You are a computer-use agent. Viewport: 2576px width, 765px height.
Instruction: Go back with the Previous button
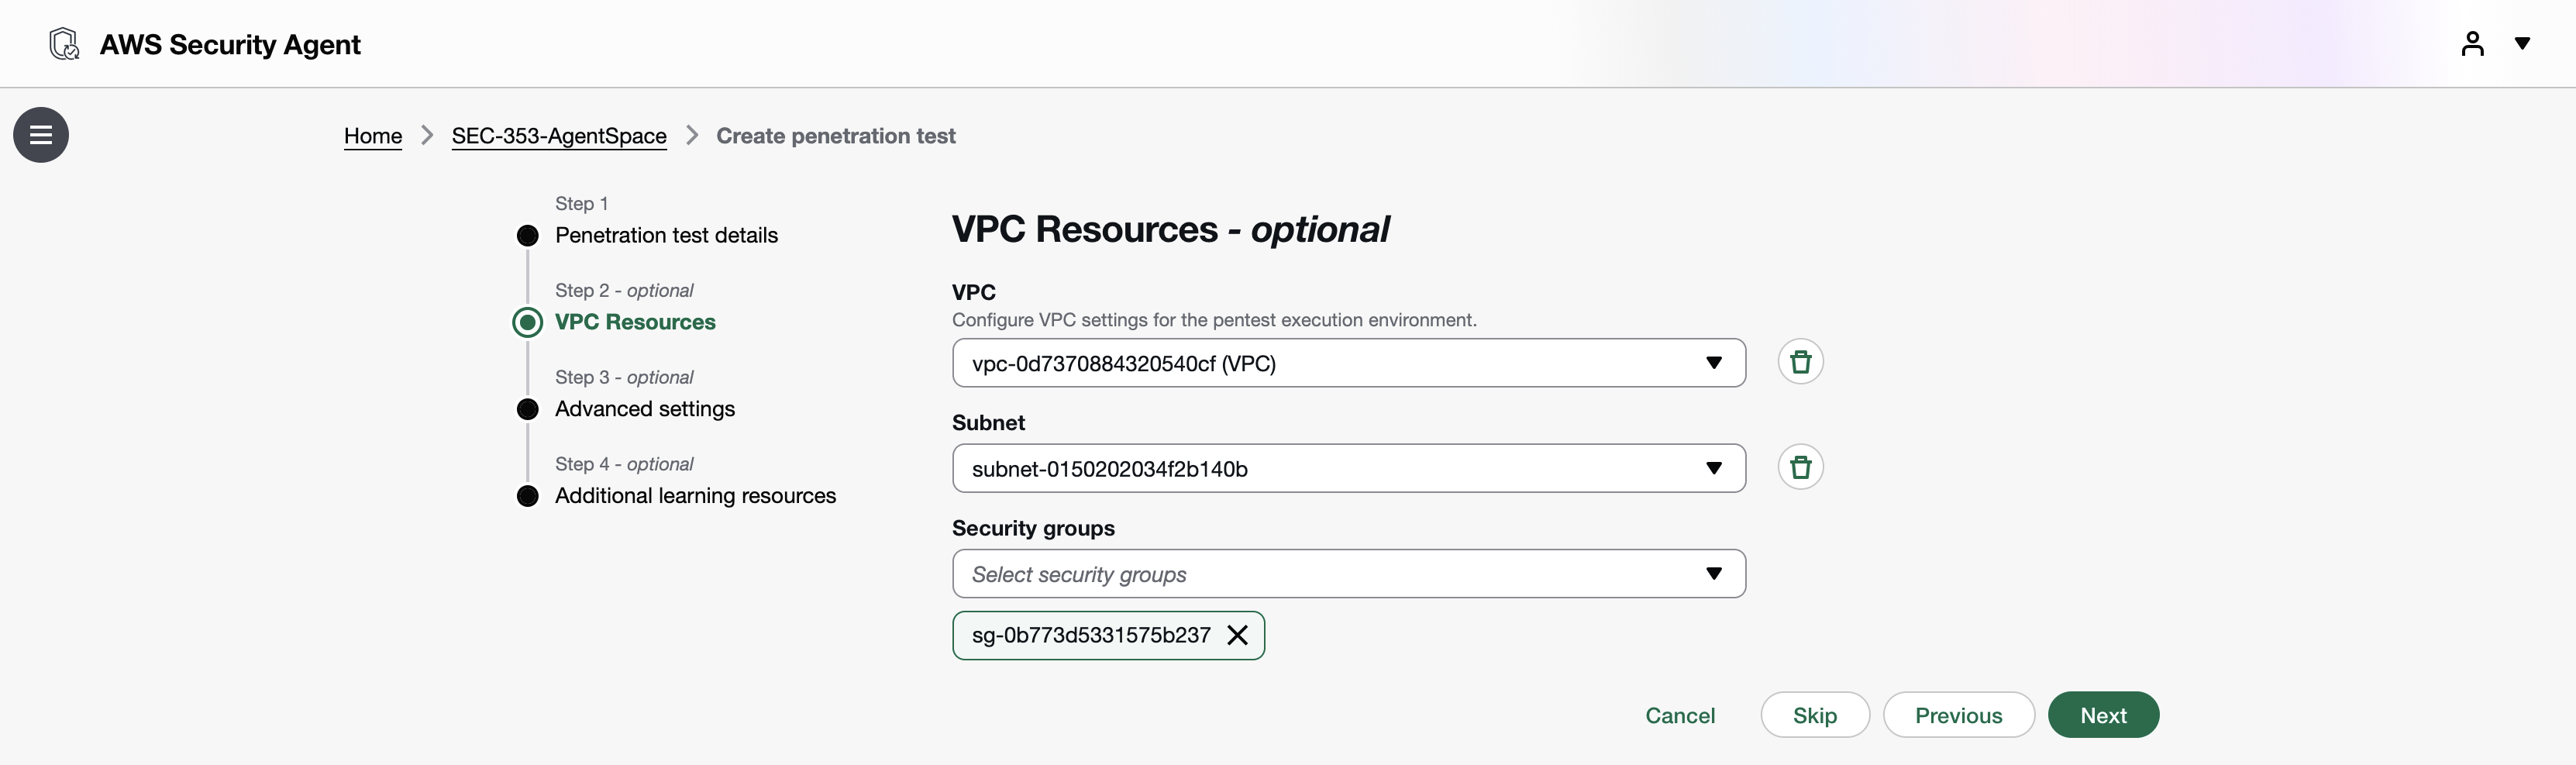(1958, 715)
